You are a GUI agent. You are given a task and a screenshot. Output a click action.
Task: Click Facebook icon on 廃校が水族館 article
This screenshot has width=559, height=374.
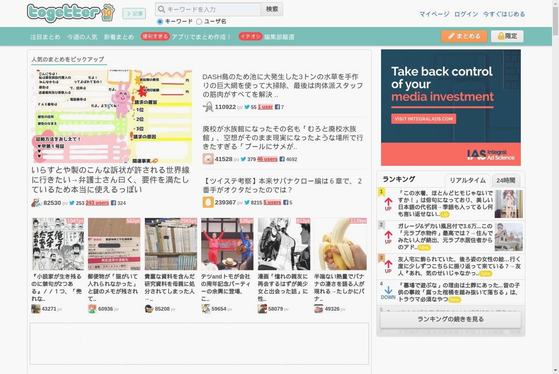[282, 159]
